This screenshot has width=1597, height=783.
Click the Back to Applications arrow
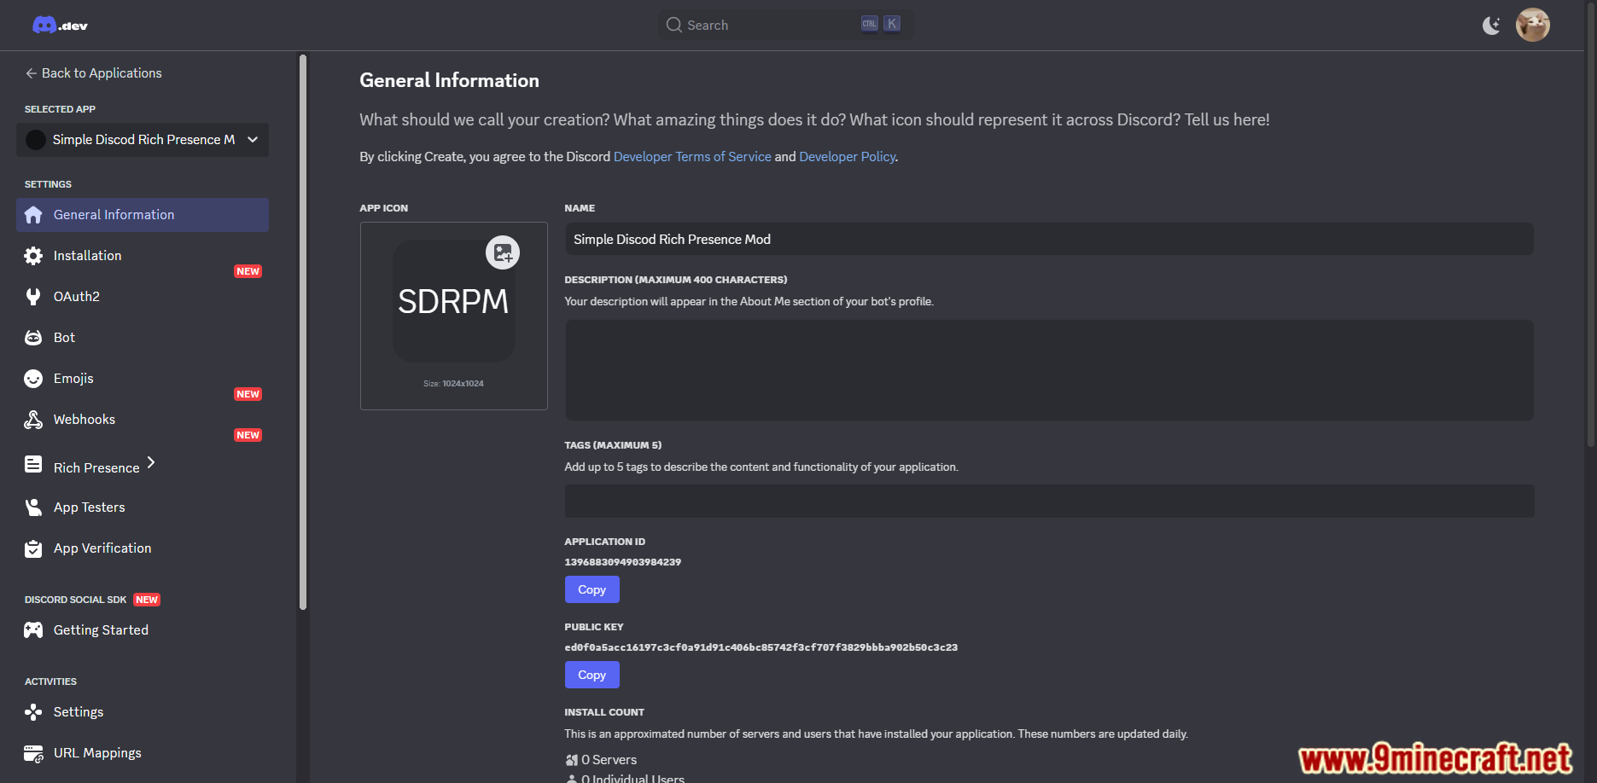(x=31, y=73)
